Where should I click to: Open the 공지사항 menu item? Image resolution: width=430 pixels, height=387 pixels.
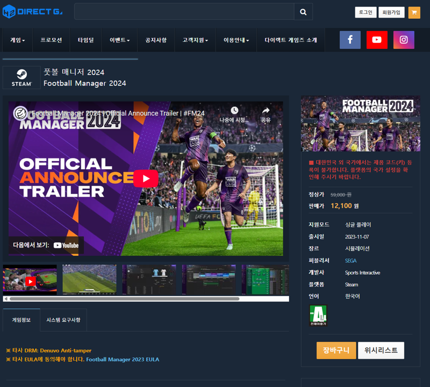(156, 40)
